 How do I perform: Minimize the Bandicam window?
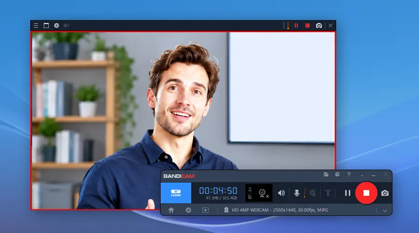pyautogui.click(x=373, y=176)
